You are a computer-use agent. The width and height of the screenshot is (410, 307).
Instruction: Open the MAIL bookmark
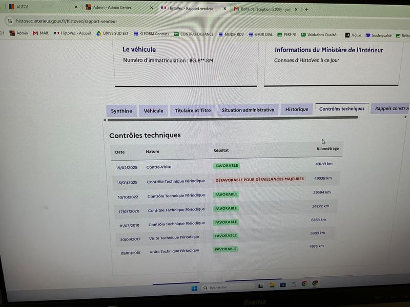[x=41, y=33]
